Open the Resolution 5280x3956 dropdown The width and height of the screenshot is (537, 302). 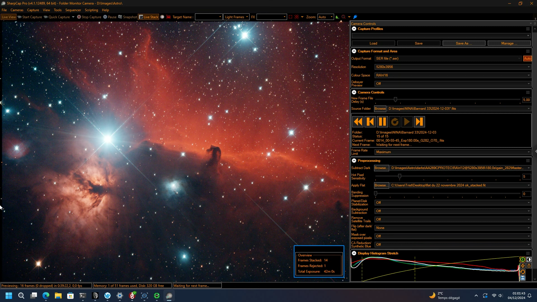point(452,67)
